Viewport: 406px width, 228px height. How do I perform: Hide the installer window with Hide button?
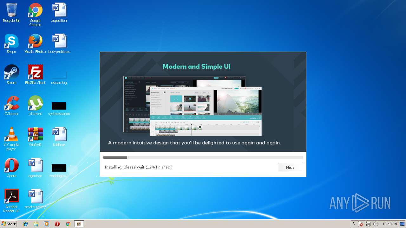click(x=290, y=167)
